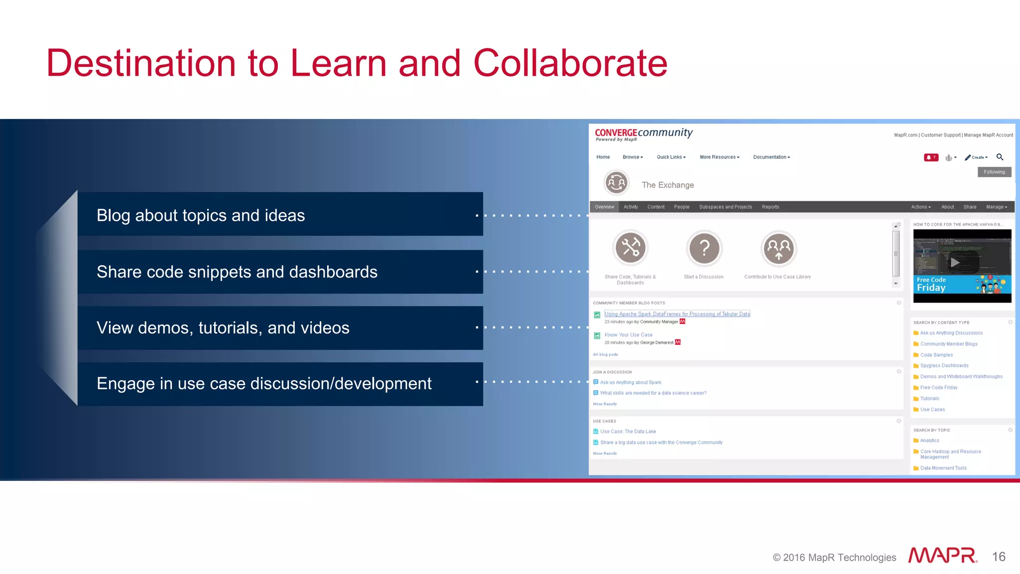Expand the Browse dropdown menu

[633, 157]
